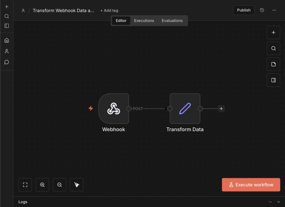Click the POST label on connection
The height and width of the screenshot is (207, 285).
pos(137,109)
